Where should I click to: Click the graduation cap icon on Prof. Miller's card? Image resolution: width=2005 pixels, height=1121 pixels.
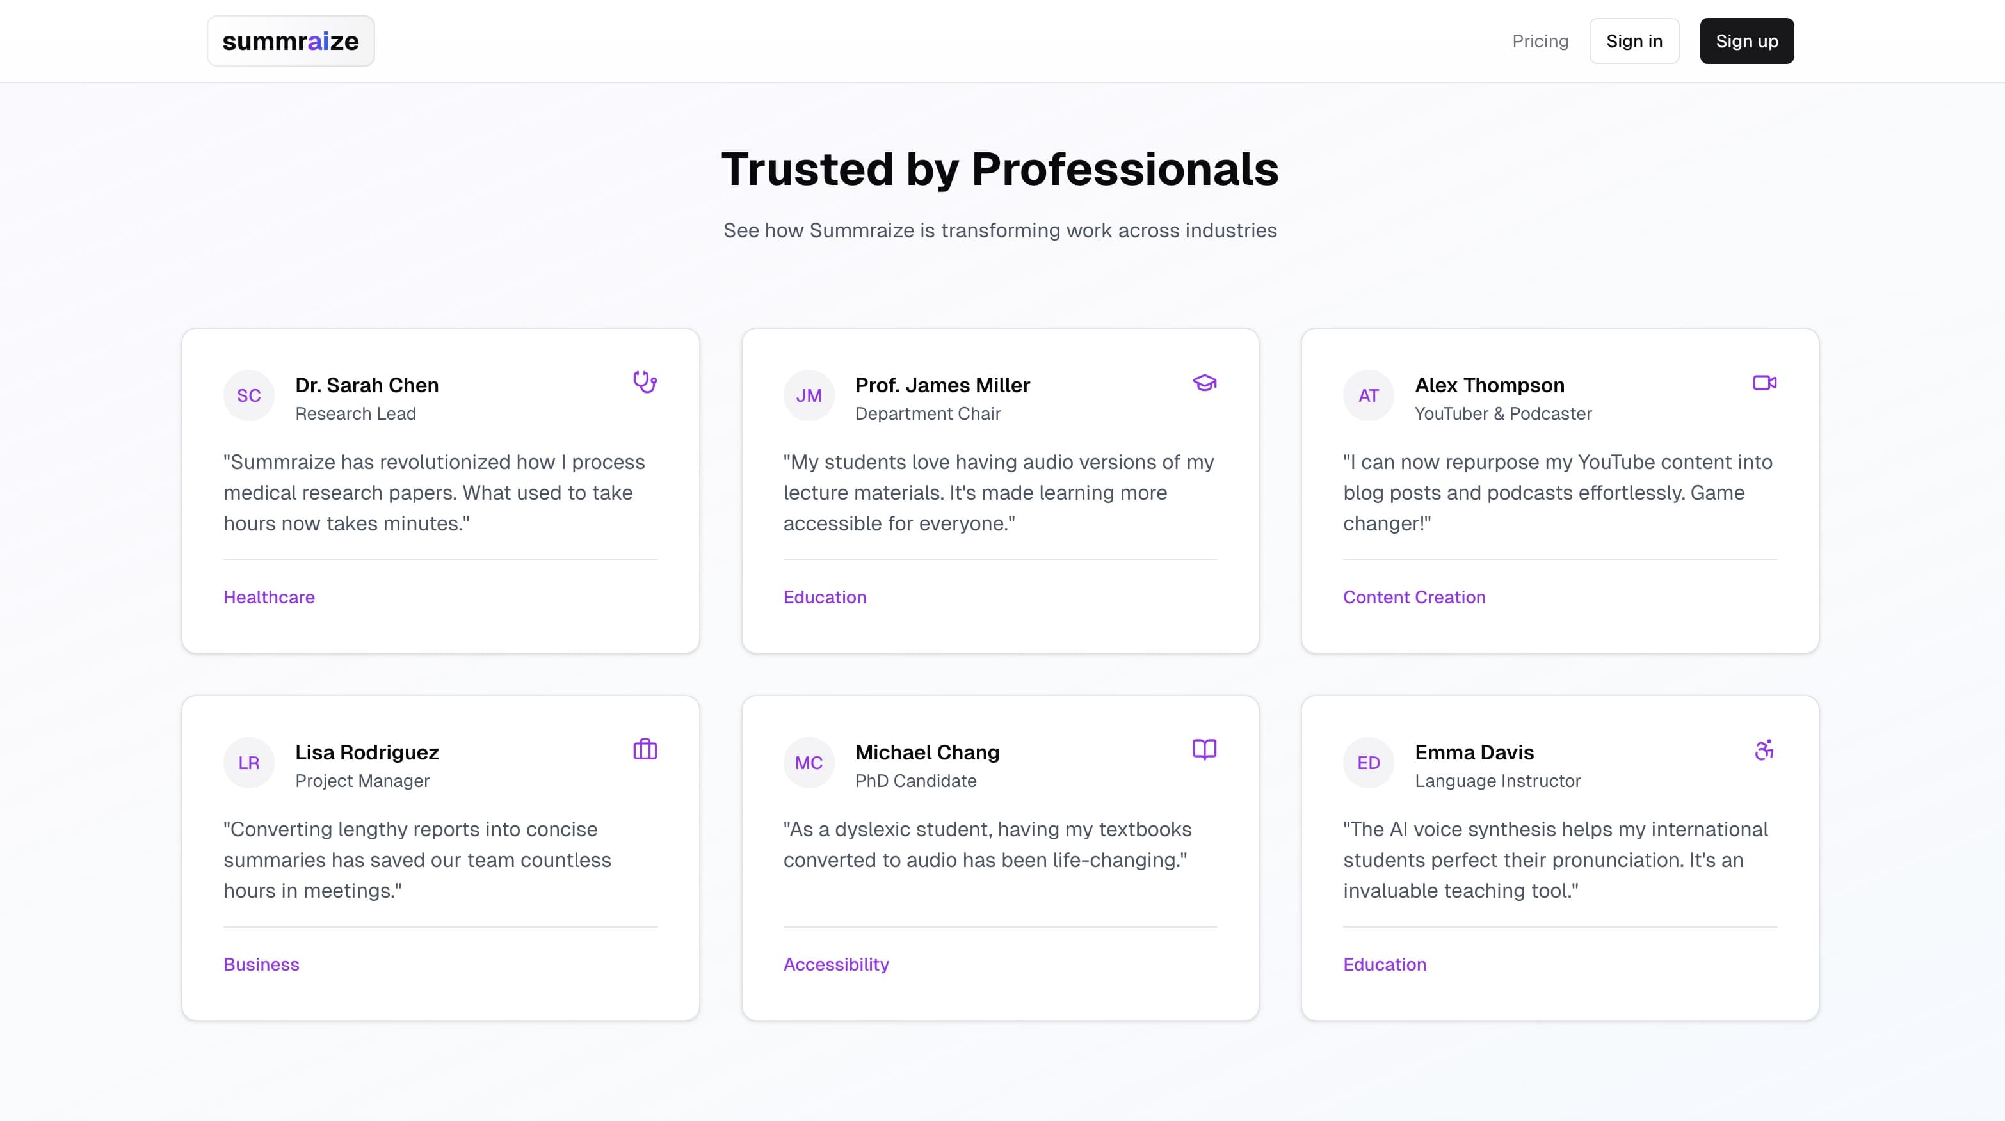[1204, 382]
